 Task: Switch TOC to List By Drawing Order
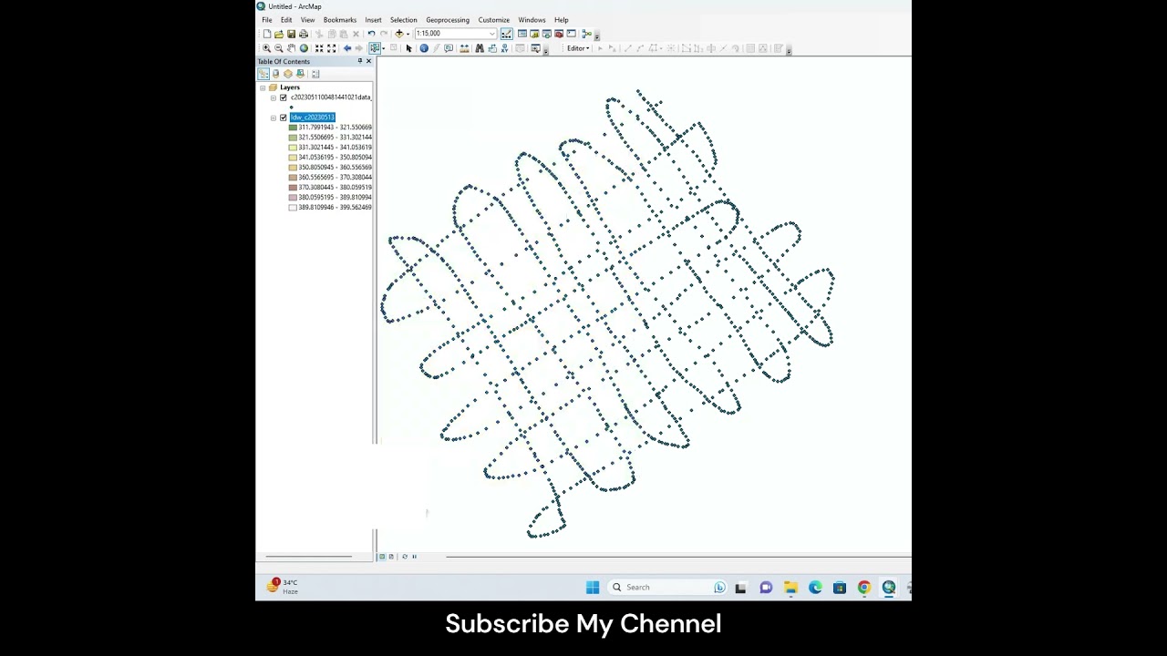tap(263, 74)
